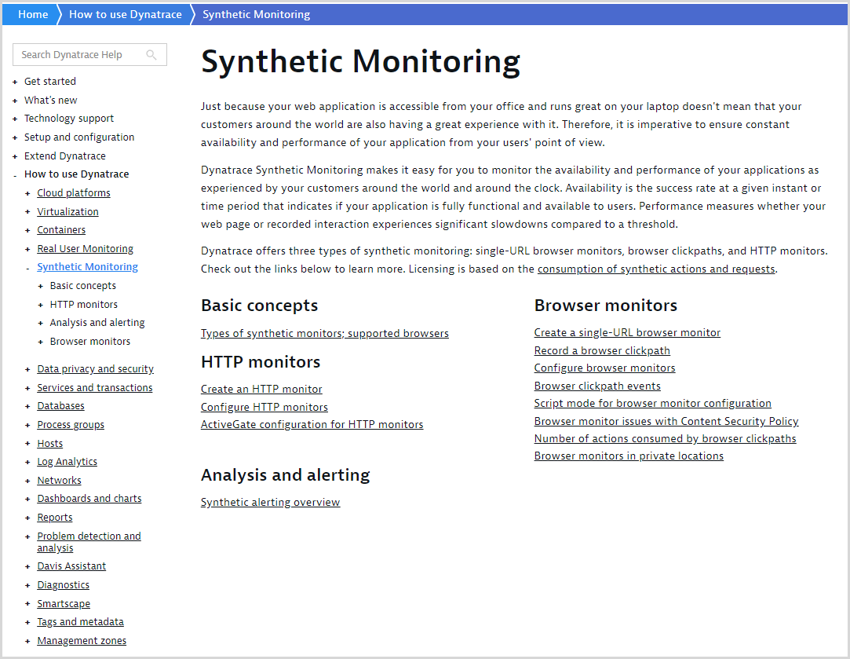The width and height of the screenshot is (850, 659).
Task: Expand Analysis and alerting in the sidebar
Action: 41,324
